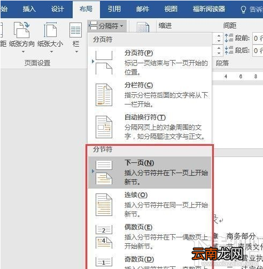Choose 下一页(N) section break entry
263x269 pixels.
tap(150, 173)
